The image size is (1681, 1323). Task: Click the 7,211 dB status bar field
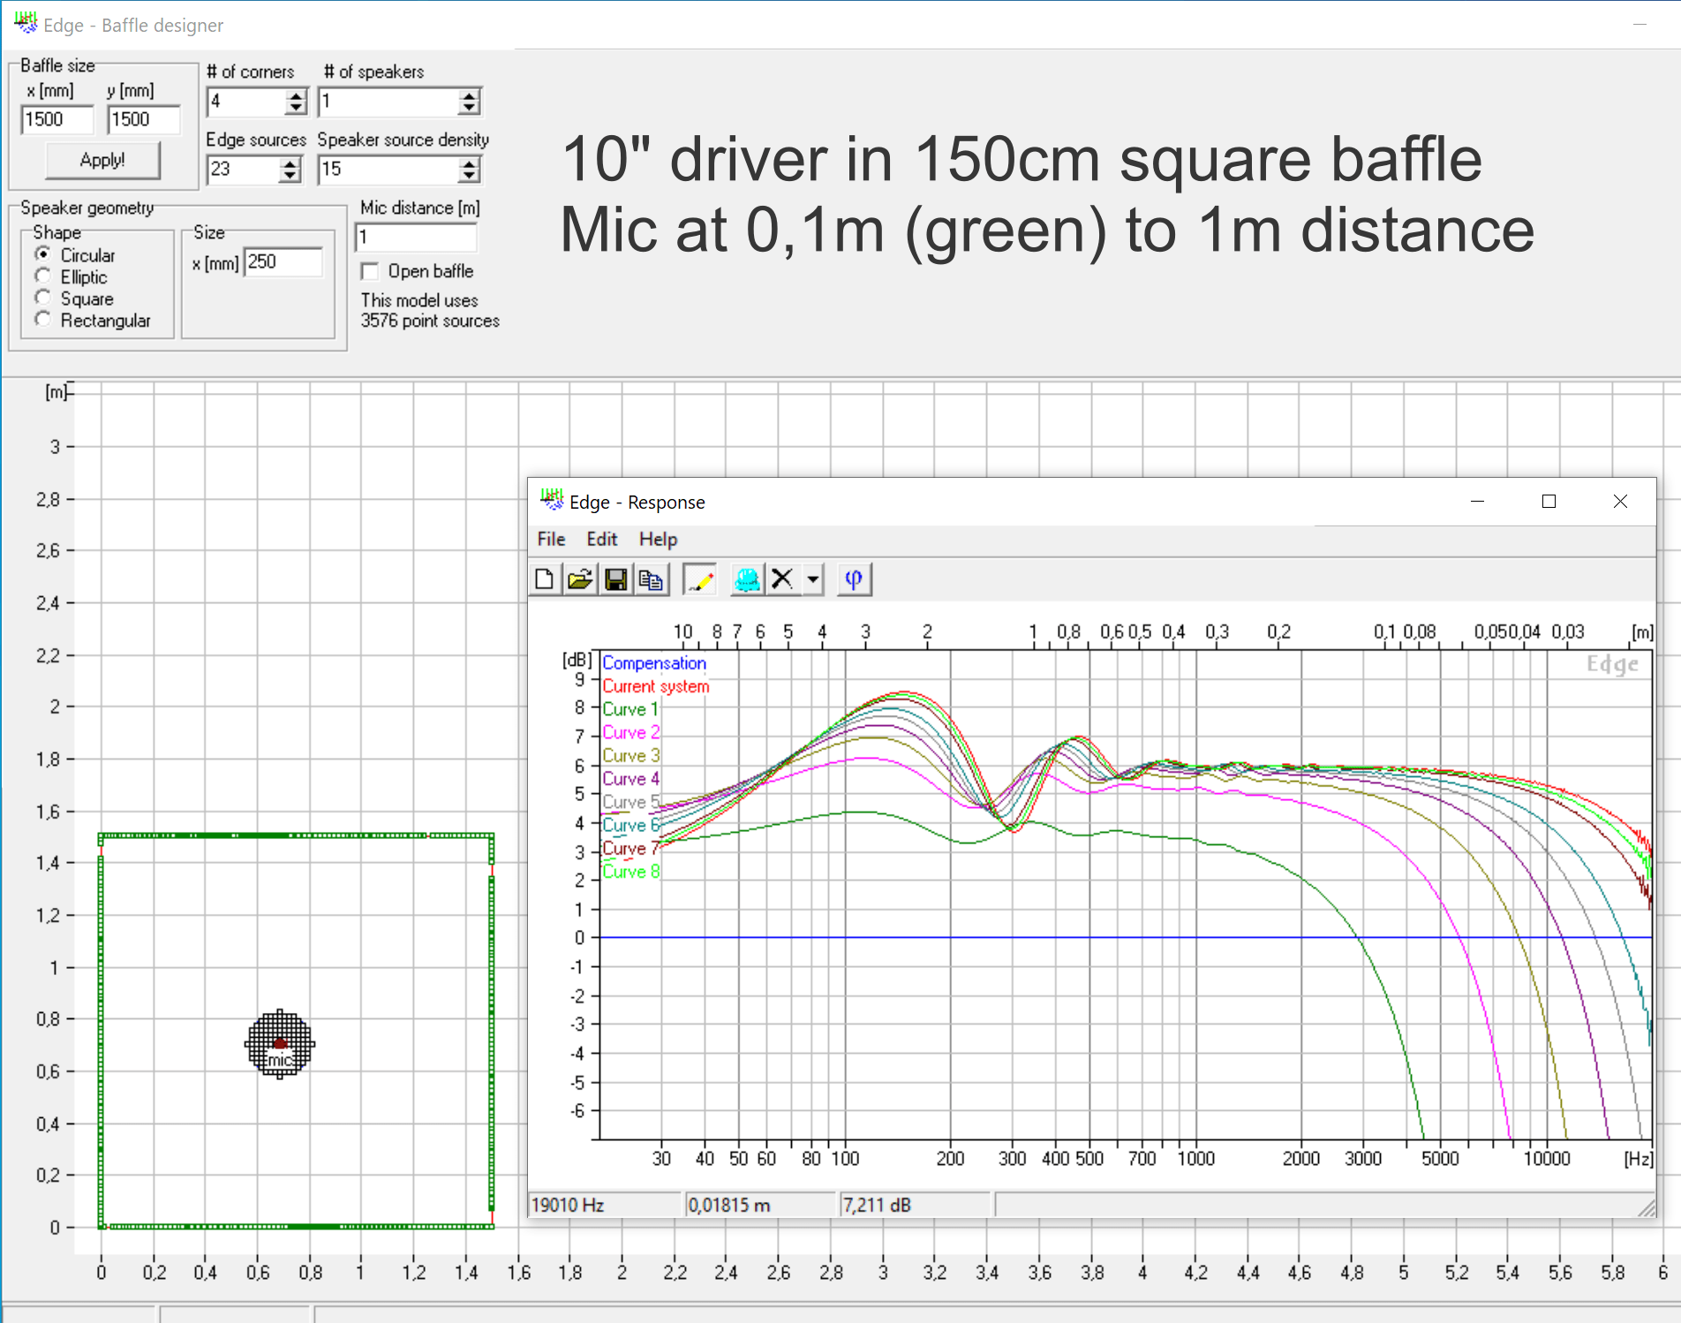pos(915,1205)
